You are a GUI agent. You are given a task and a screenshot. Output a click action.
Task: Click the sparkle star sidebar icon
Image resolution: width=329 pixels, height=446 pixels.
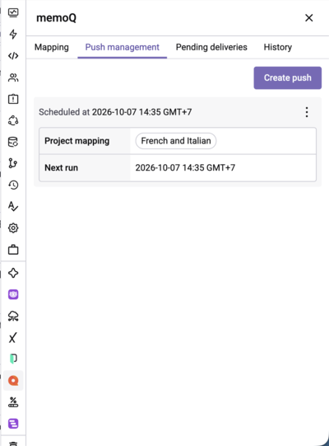(x=13, y=273)
